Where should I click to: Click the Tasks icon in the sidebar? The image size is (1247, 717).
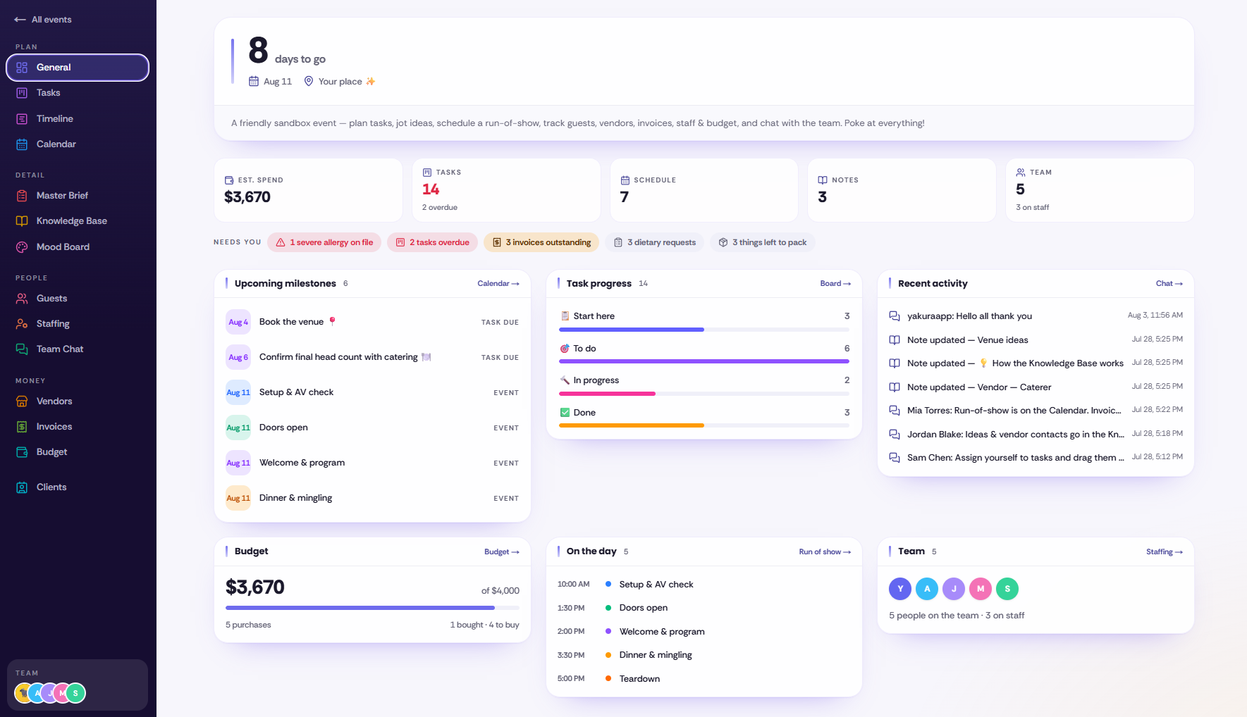(22, 93)
